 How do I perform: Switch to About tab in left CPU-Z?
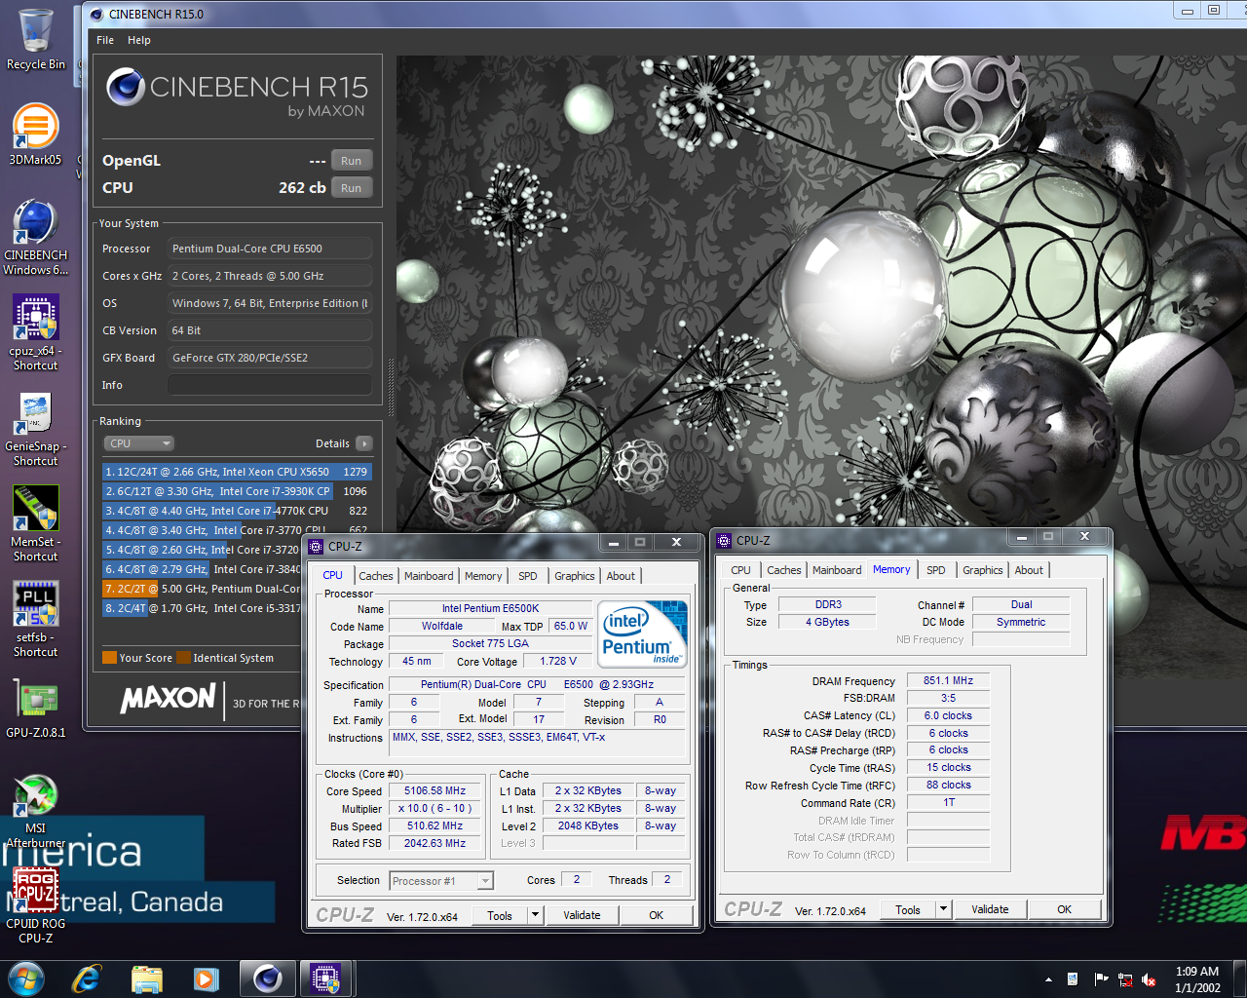click(621, 576)
